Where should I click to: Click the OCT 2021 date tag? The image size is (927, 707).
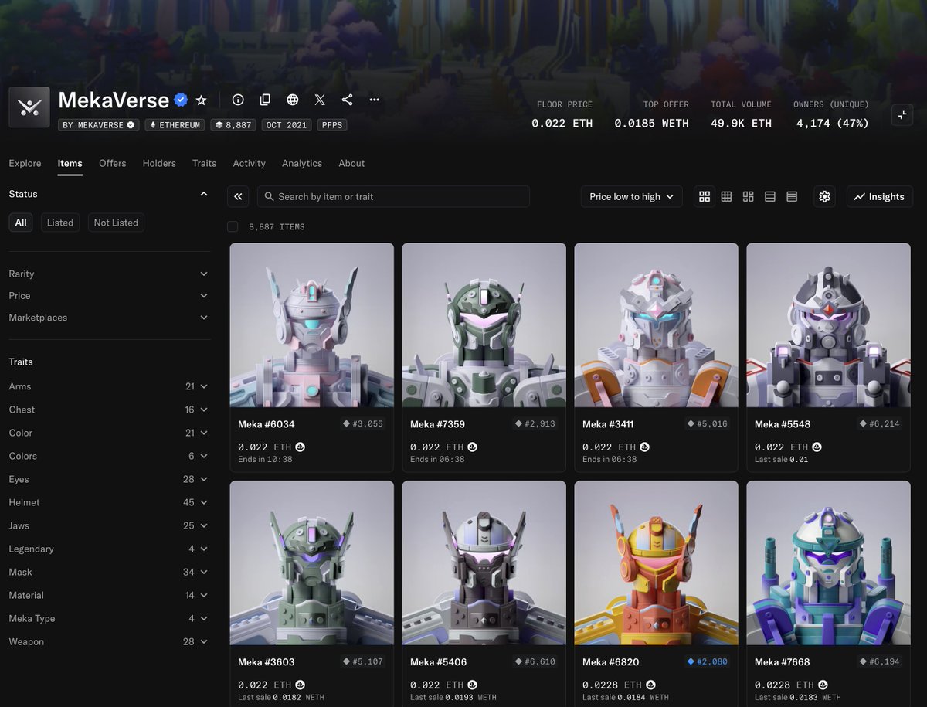(x=286, y=125)
